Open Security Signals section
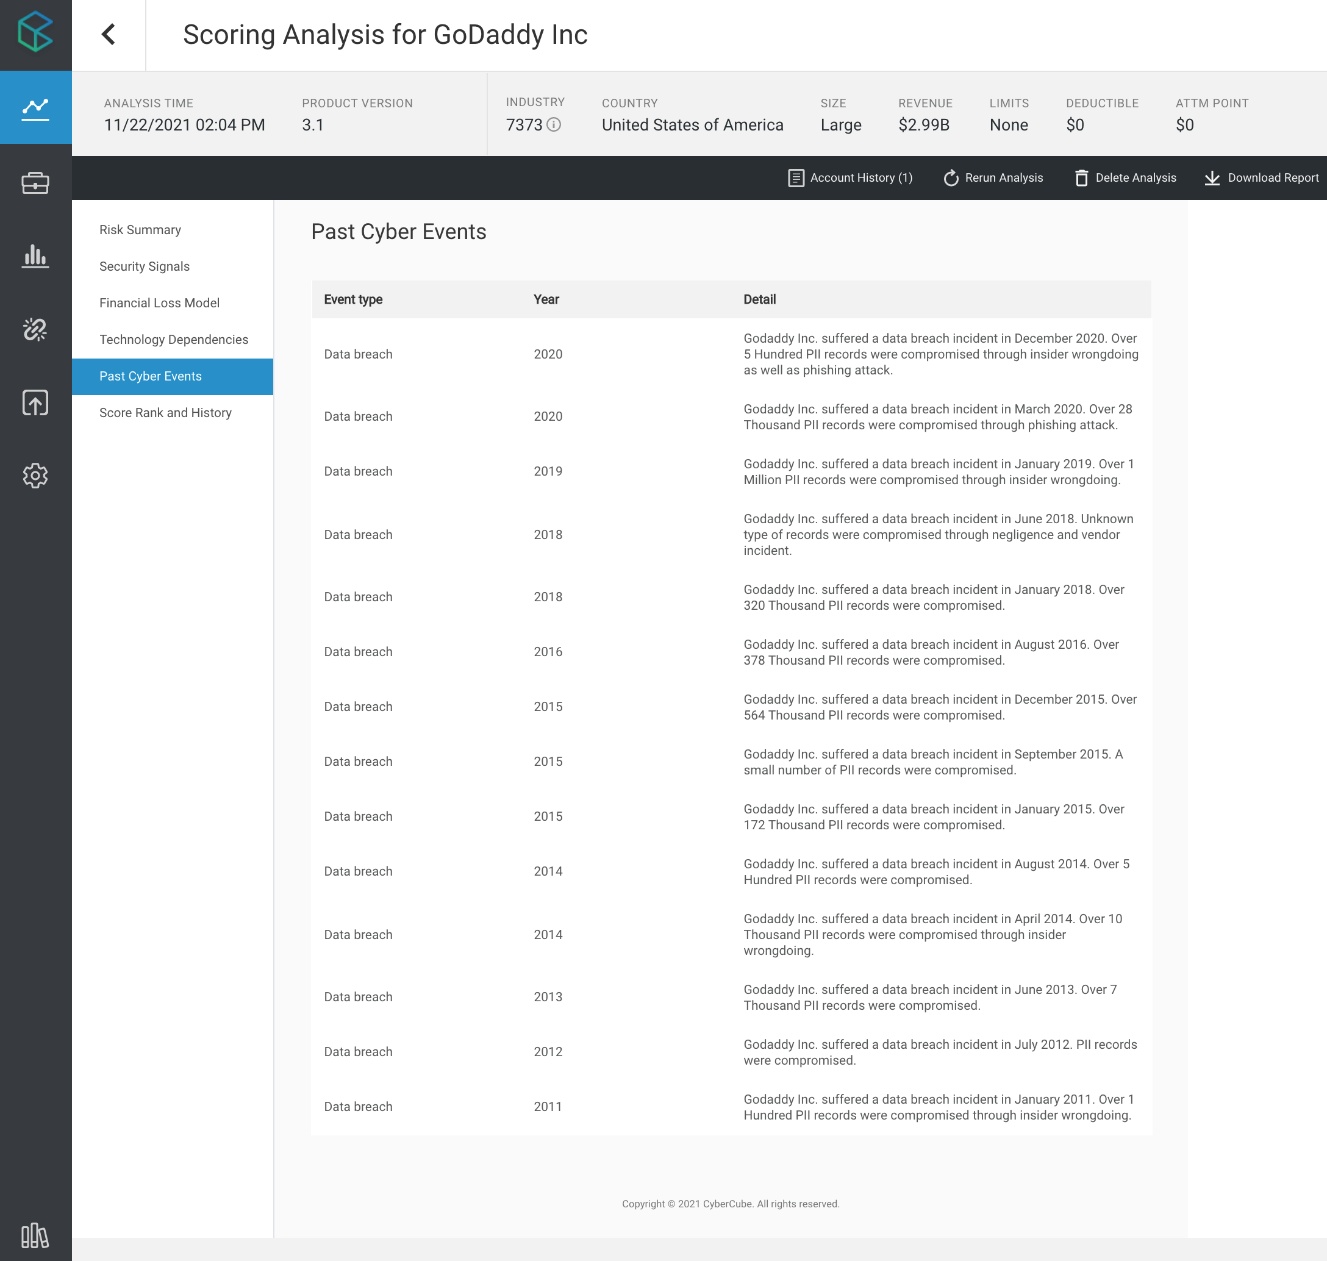 pos(145,265)
